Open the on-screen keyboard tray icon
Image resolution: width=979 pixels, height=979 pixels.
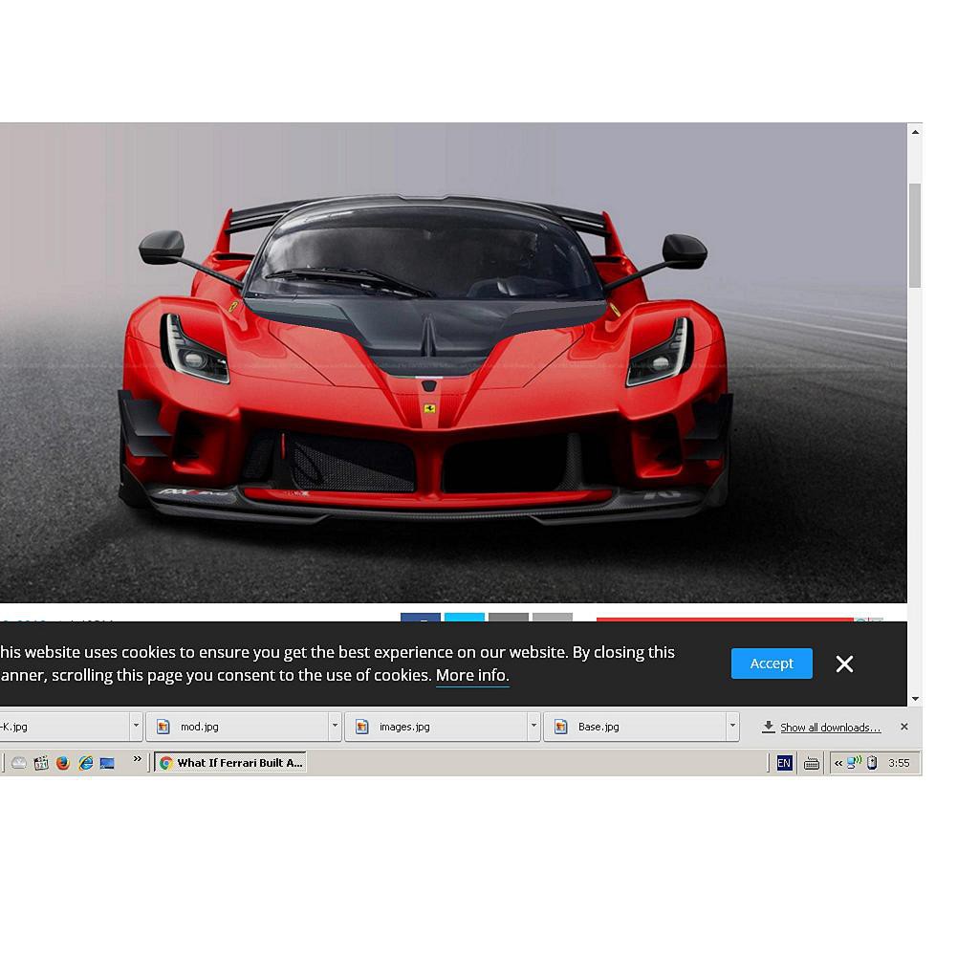811,763
